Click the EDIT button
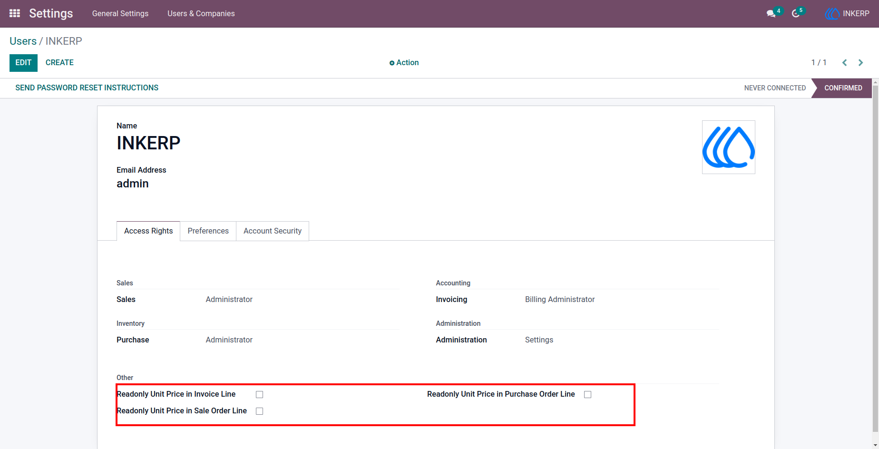This screenshot has width=879, height=449. click(x=23, y=63)
